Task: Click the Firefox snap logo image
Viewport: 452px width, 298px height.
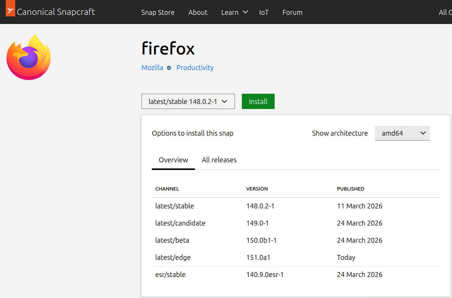Action: [x=29, y=57]
